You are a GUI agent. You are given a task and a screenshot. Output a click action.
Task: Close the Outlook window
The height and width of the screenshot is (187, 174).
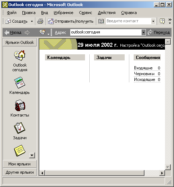coord(169,5)
